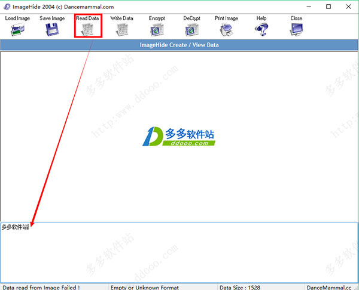Click the Close monitor icon in toolbar
Image resolution: width=359 pixels, height=290 pixels.
(x=296, y=30)
